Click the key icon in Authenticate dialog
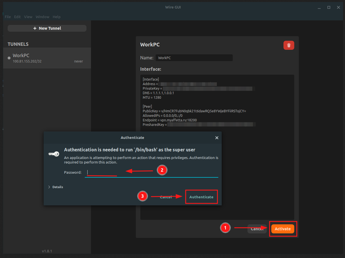Viewport: 345px width, 258px height. [54, 154]
